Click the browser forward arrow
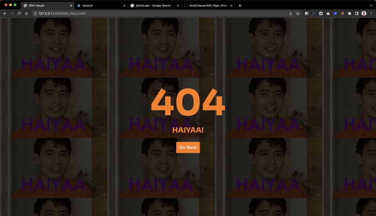This screenshot has height=216, width=376. pos(12,14)
